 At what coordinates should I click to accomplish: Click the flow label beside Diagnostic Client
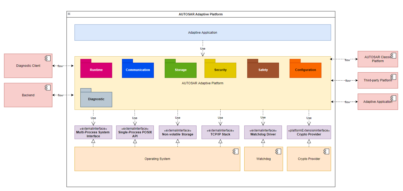(x=60, y=66)
